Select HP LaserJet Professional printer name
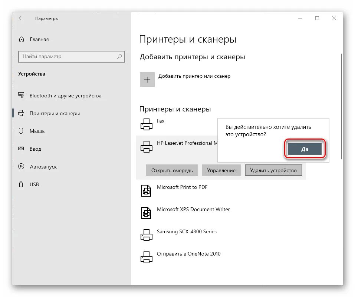Image resolution: width=355 pixels, height=297 pixels. 187,143
